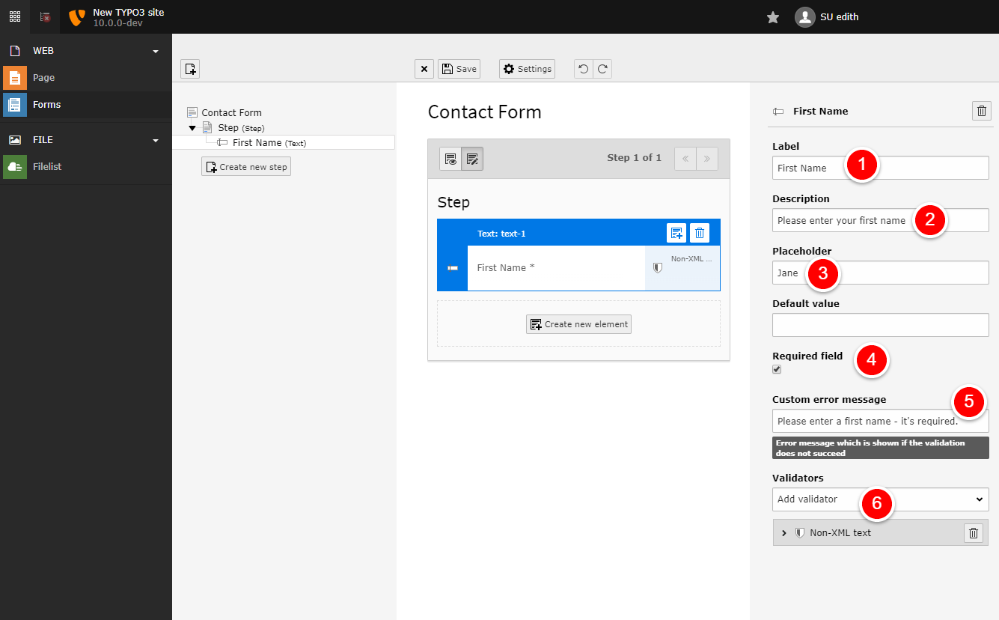This screenshot has width=999, height=620.
Task: Open the TYPO3 module menu grid icon
Action: click(14, 16)
